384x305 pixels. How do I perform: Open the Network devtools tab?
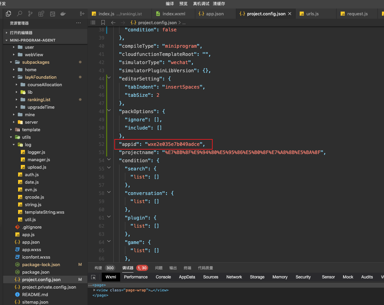pyautogui.click(x=234, y=277)
